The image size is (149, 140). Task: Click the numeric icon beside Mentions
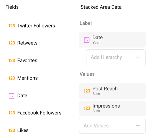[x=12, y=78]
